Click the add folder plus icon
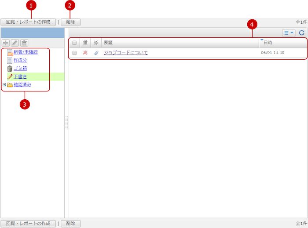This screenshot has width=308, height=228. (x=5, y=43)
